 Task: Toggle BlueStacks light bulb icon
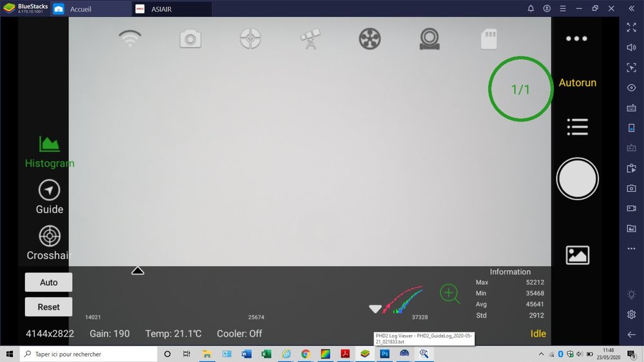[631, 294]
